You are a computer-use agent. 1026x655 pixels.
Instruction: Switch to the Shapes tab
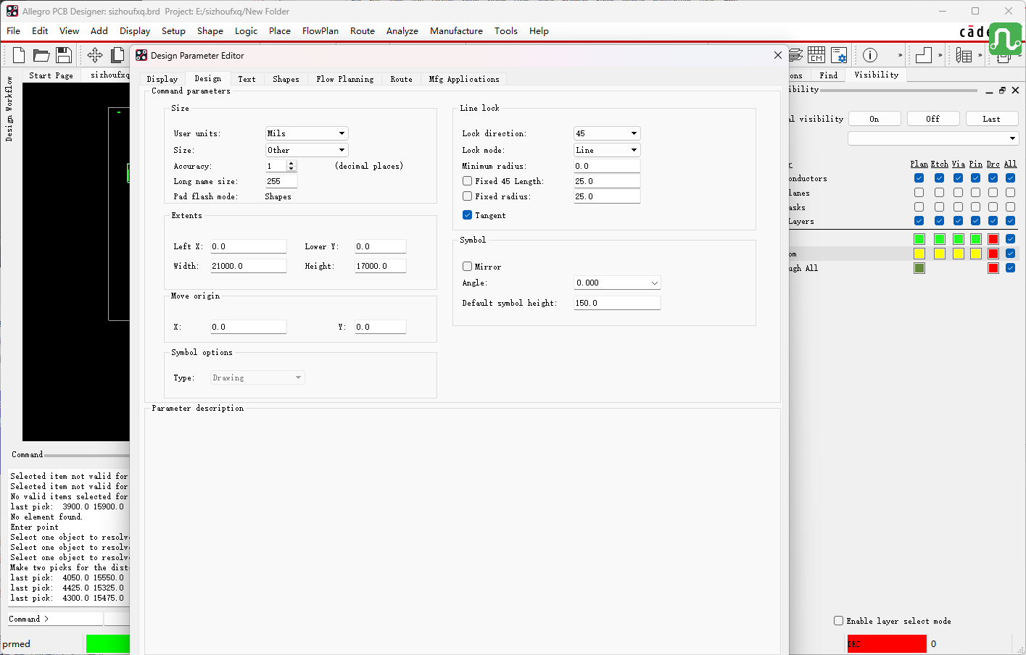[x=286, y=79]
